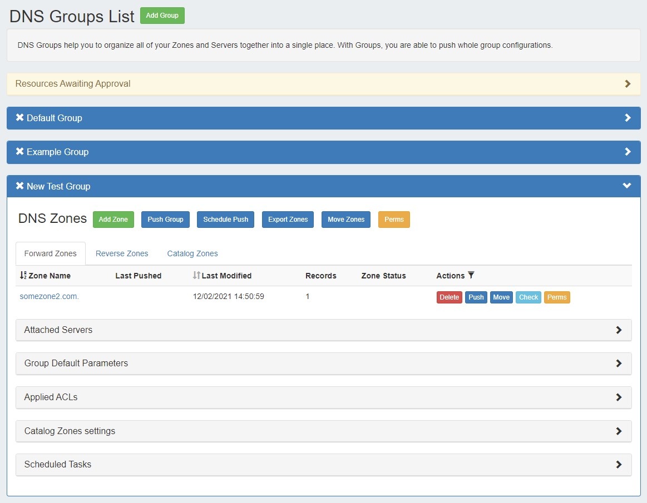Viewport: 647px width, 503px height.
Task: Click the Export Zones button
Action: (288, 220)
